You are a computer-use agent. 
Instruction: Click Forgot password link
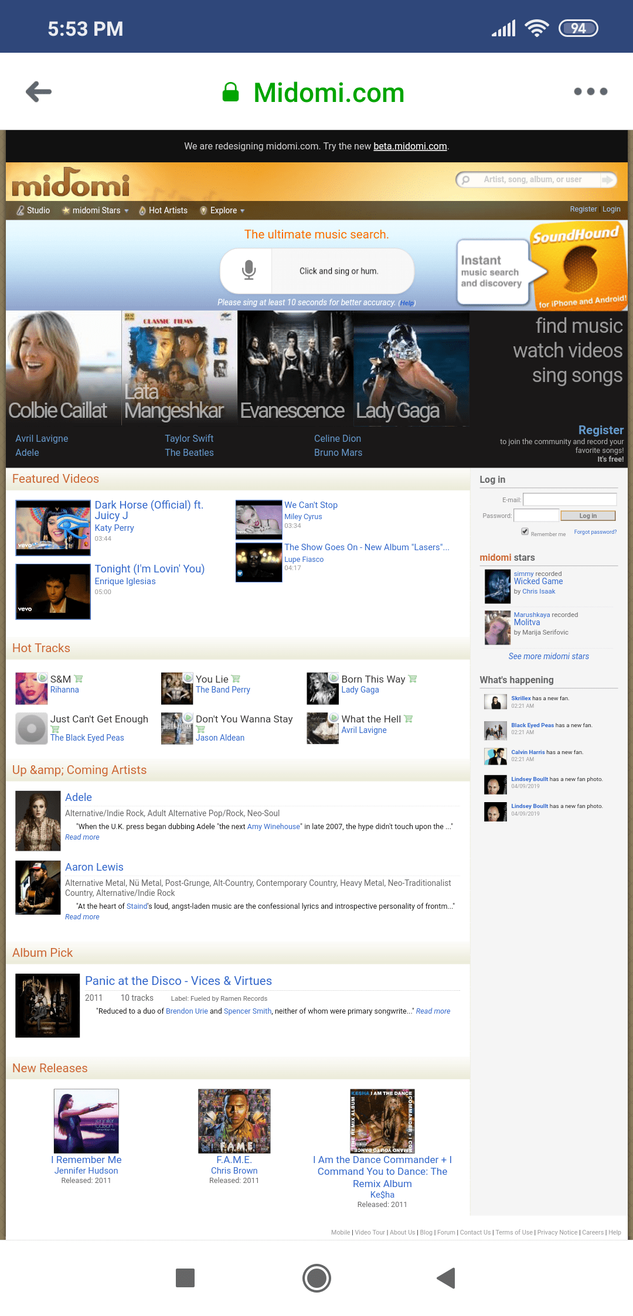pyautogui.click(x=595, y=532)
